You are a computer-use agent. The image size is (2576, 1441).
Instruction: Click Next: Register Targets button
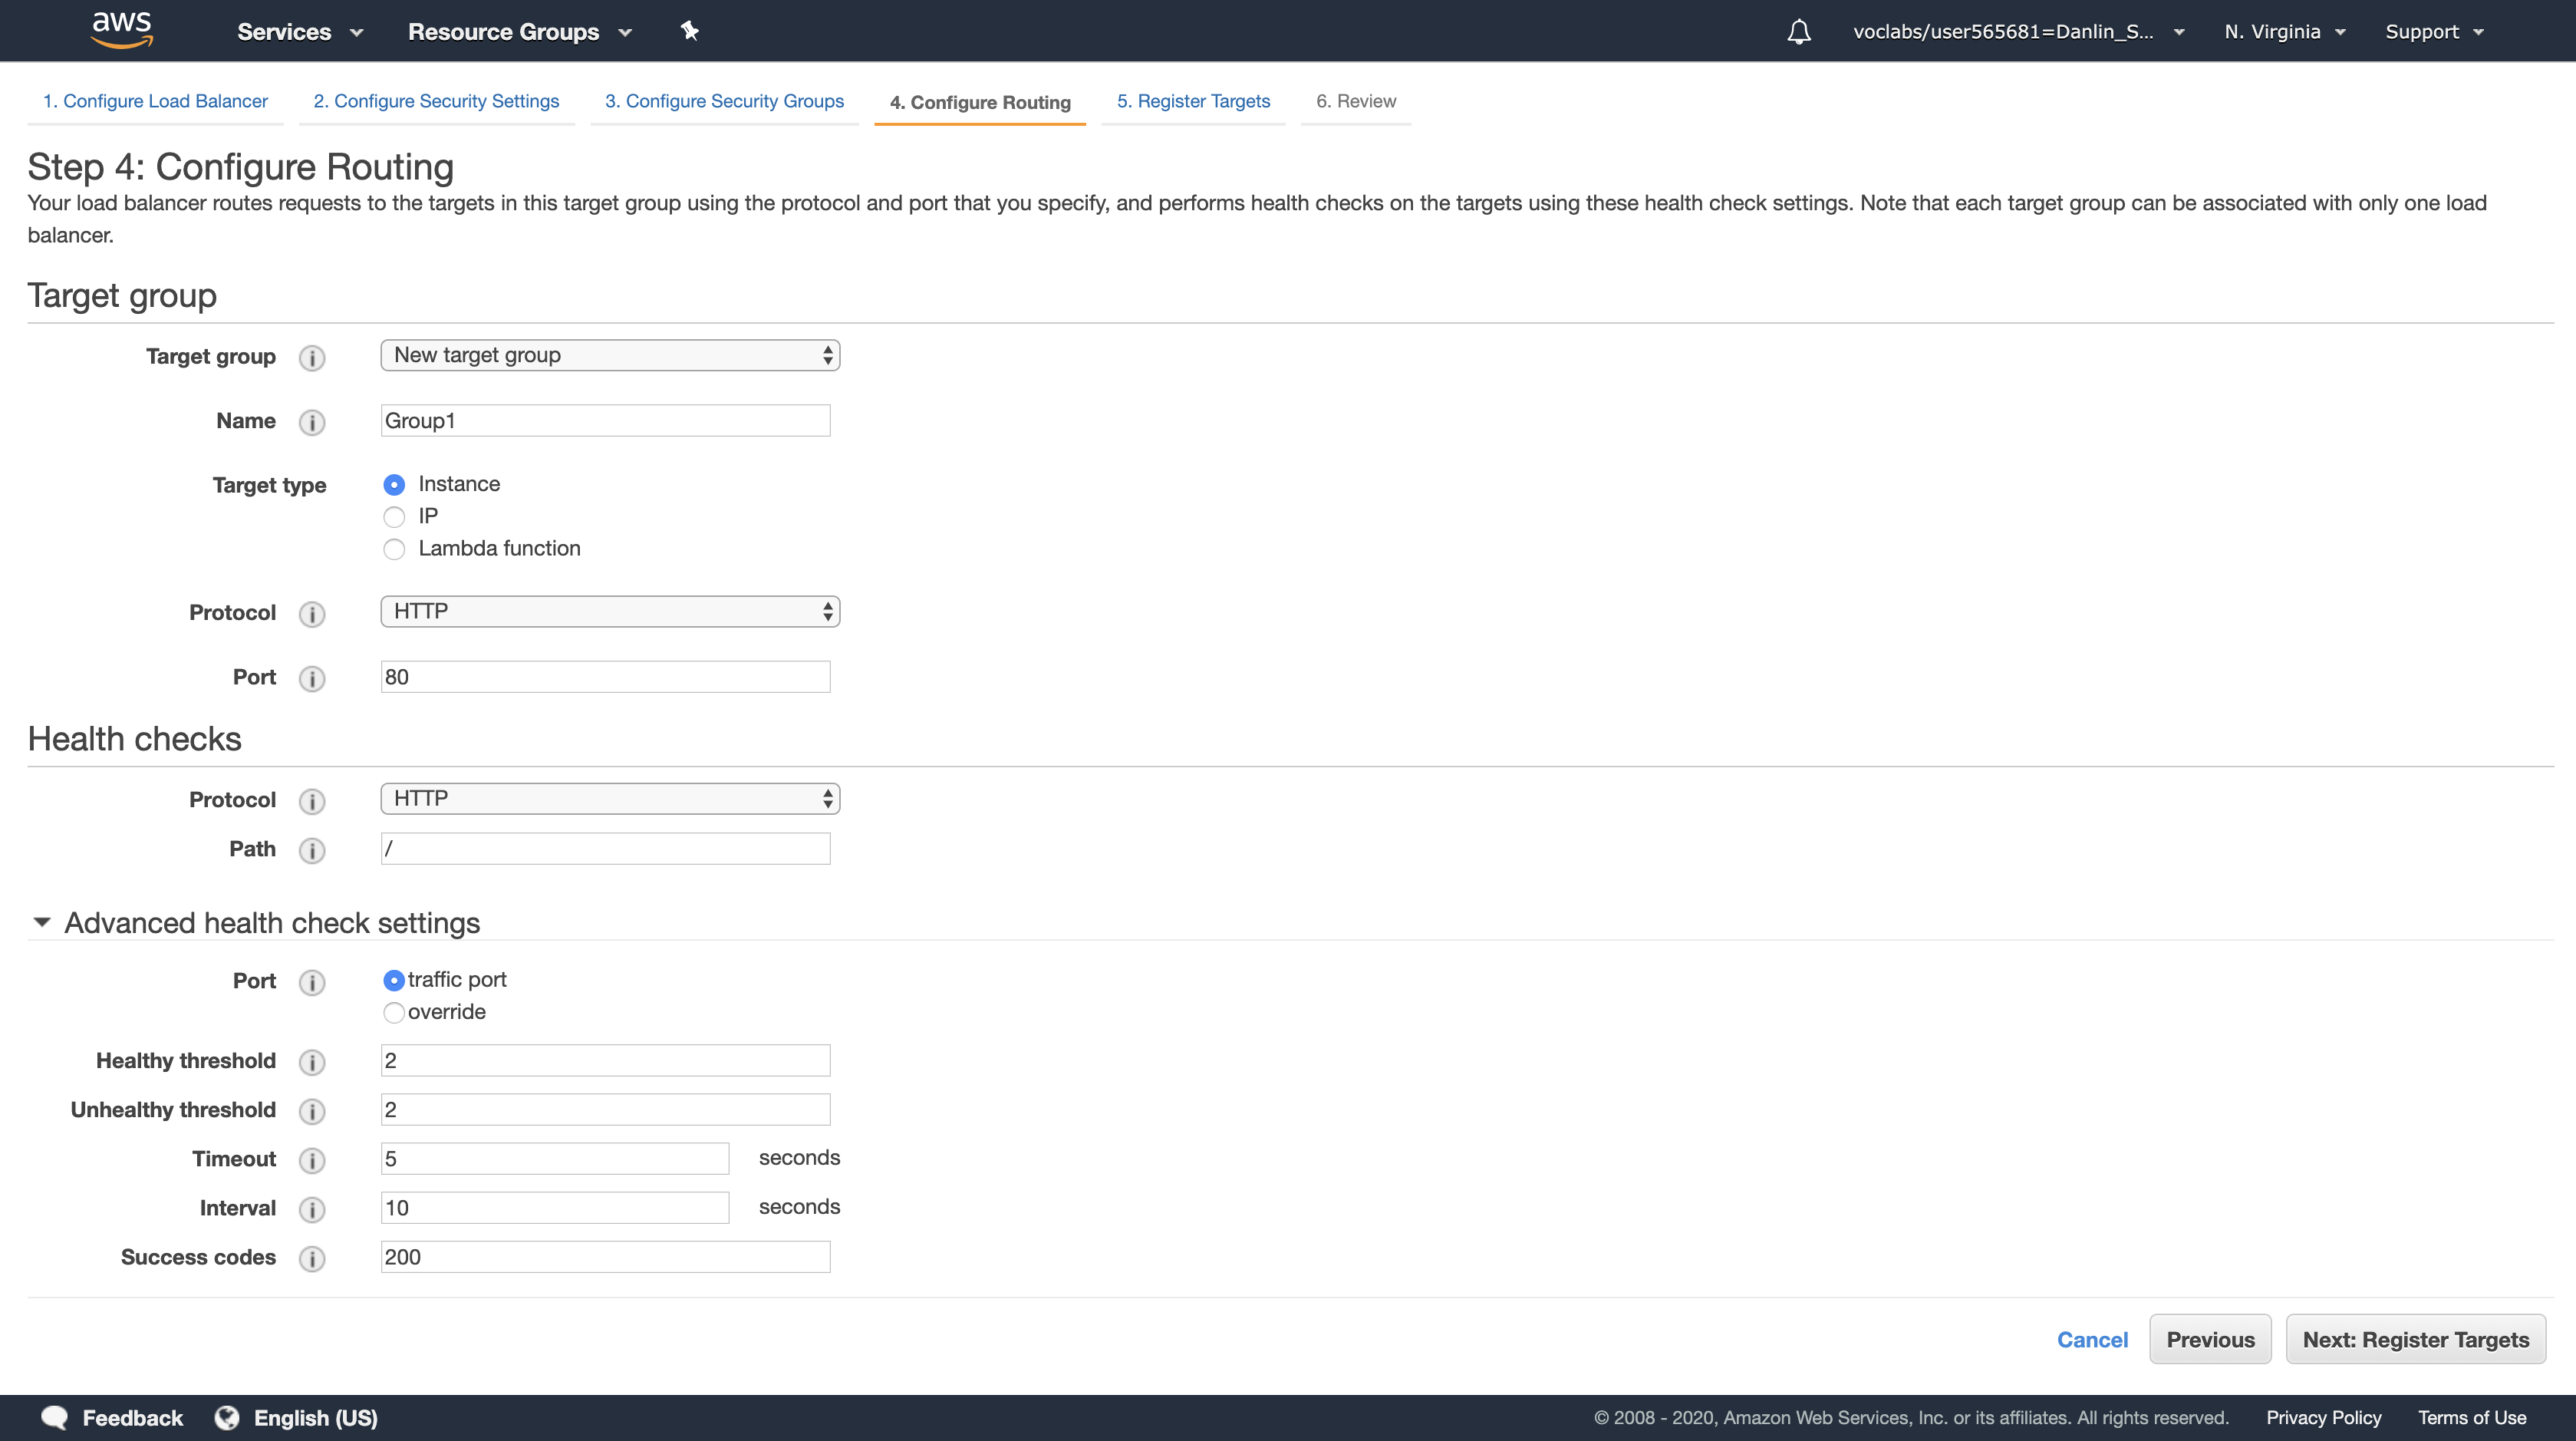(x=2414, y=1339)
